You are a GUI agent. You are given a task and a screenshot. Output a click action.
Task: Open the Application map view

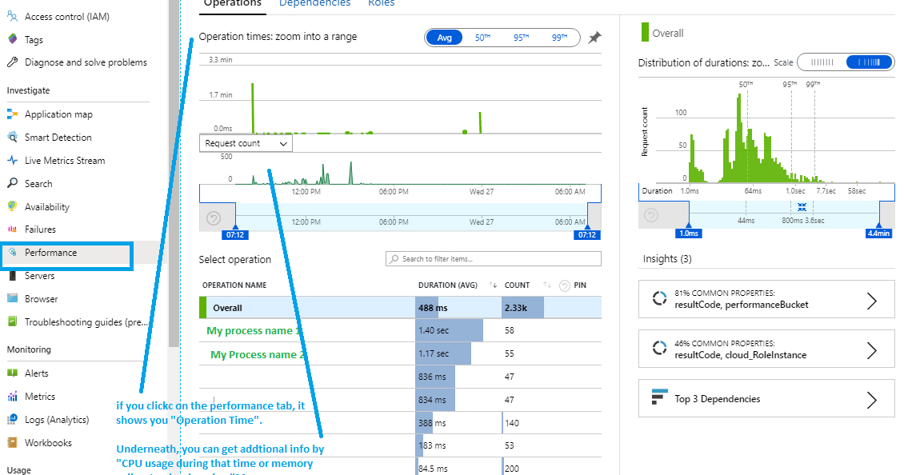(x=60, y=114)
